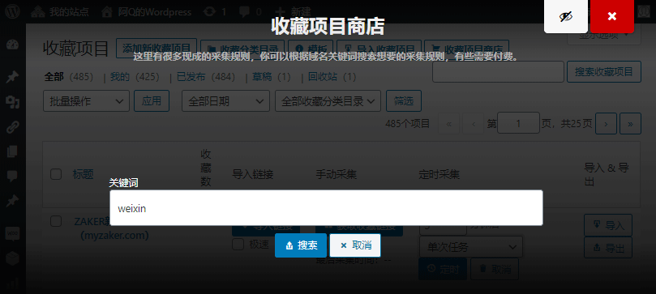The height and width of the screenshot is (294, 656).
Task: Open the (myzaker.com) item link
Action: (114, 236)
